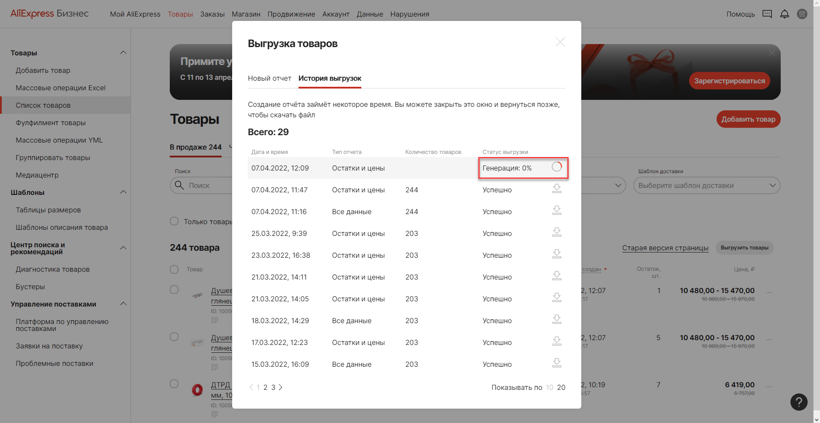
Task: Open the Продвижение top menu
Action: [x=292, y=14]
